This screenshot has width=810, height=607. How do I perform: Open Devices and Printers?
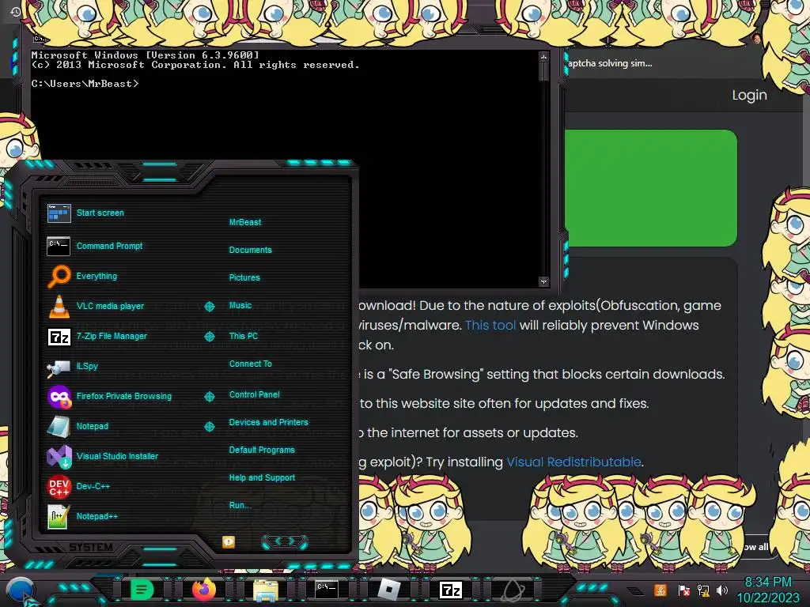click(x=268, y=422)
